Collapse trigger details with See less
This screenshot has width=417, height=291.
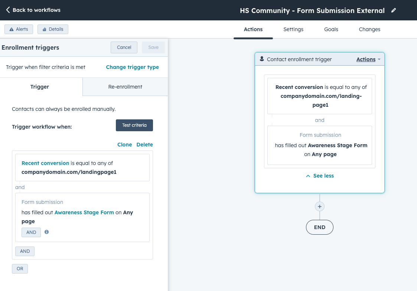tap(319, 175)
